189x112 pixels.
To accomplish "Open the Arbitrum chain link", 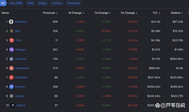I will 21,59.
